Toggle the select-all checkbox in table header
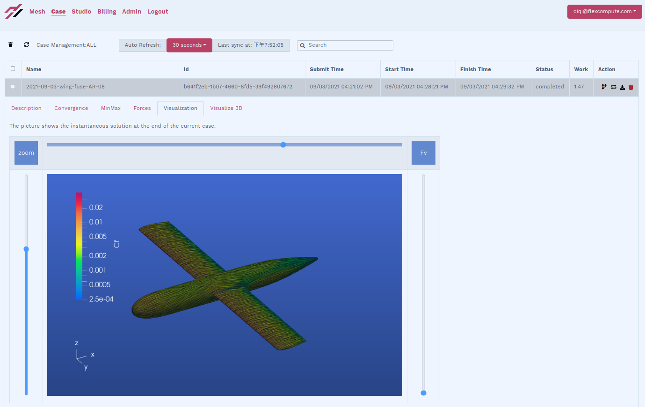Viewport: 645px width, 407px height. pyautogui.click(x=13, y=69)
